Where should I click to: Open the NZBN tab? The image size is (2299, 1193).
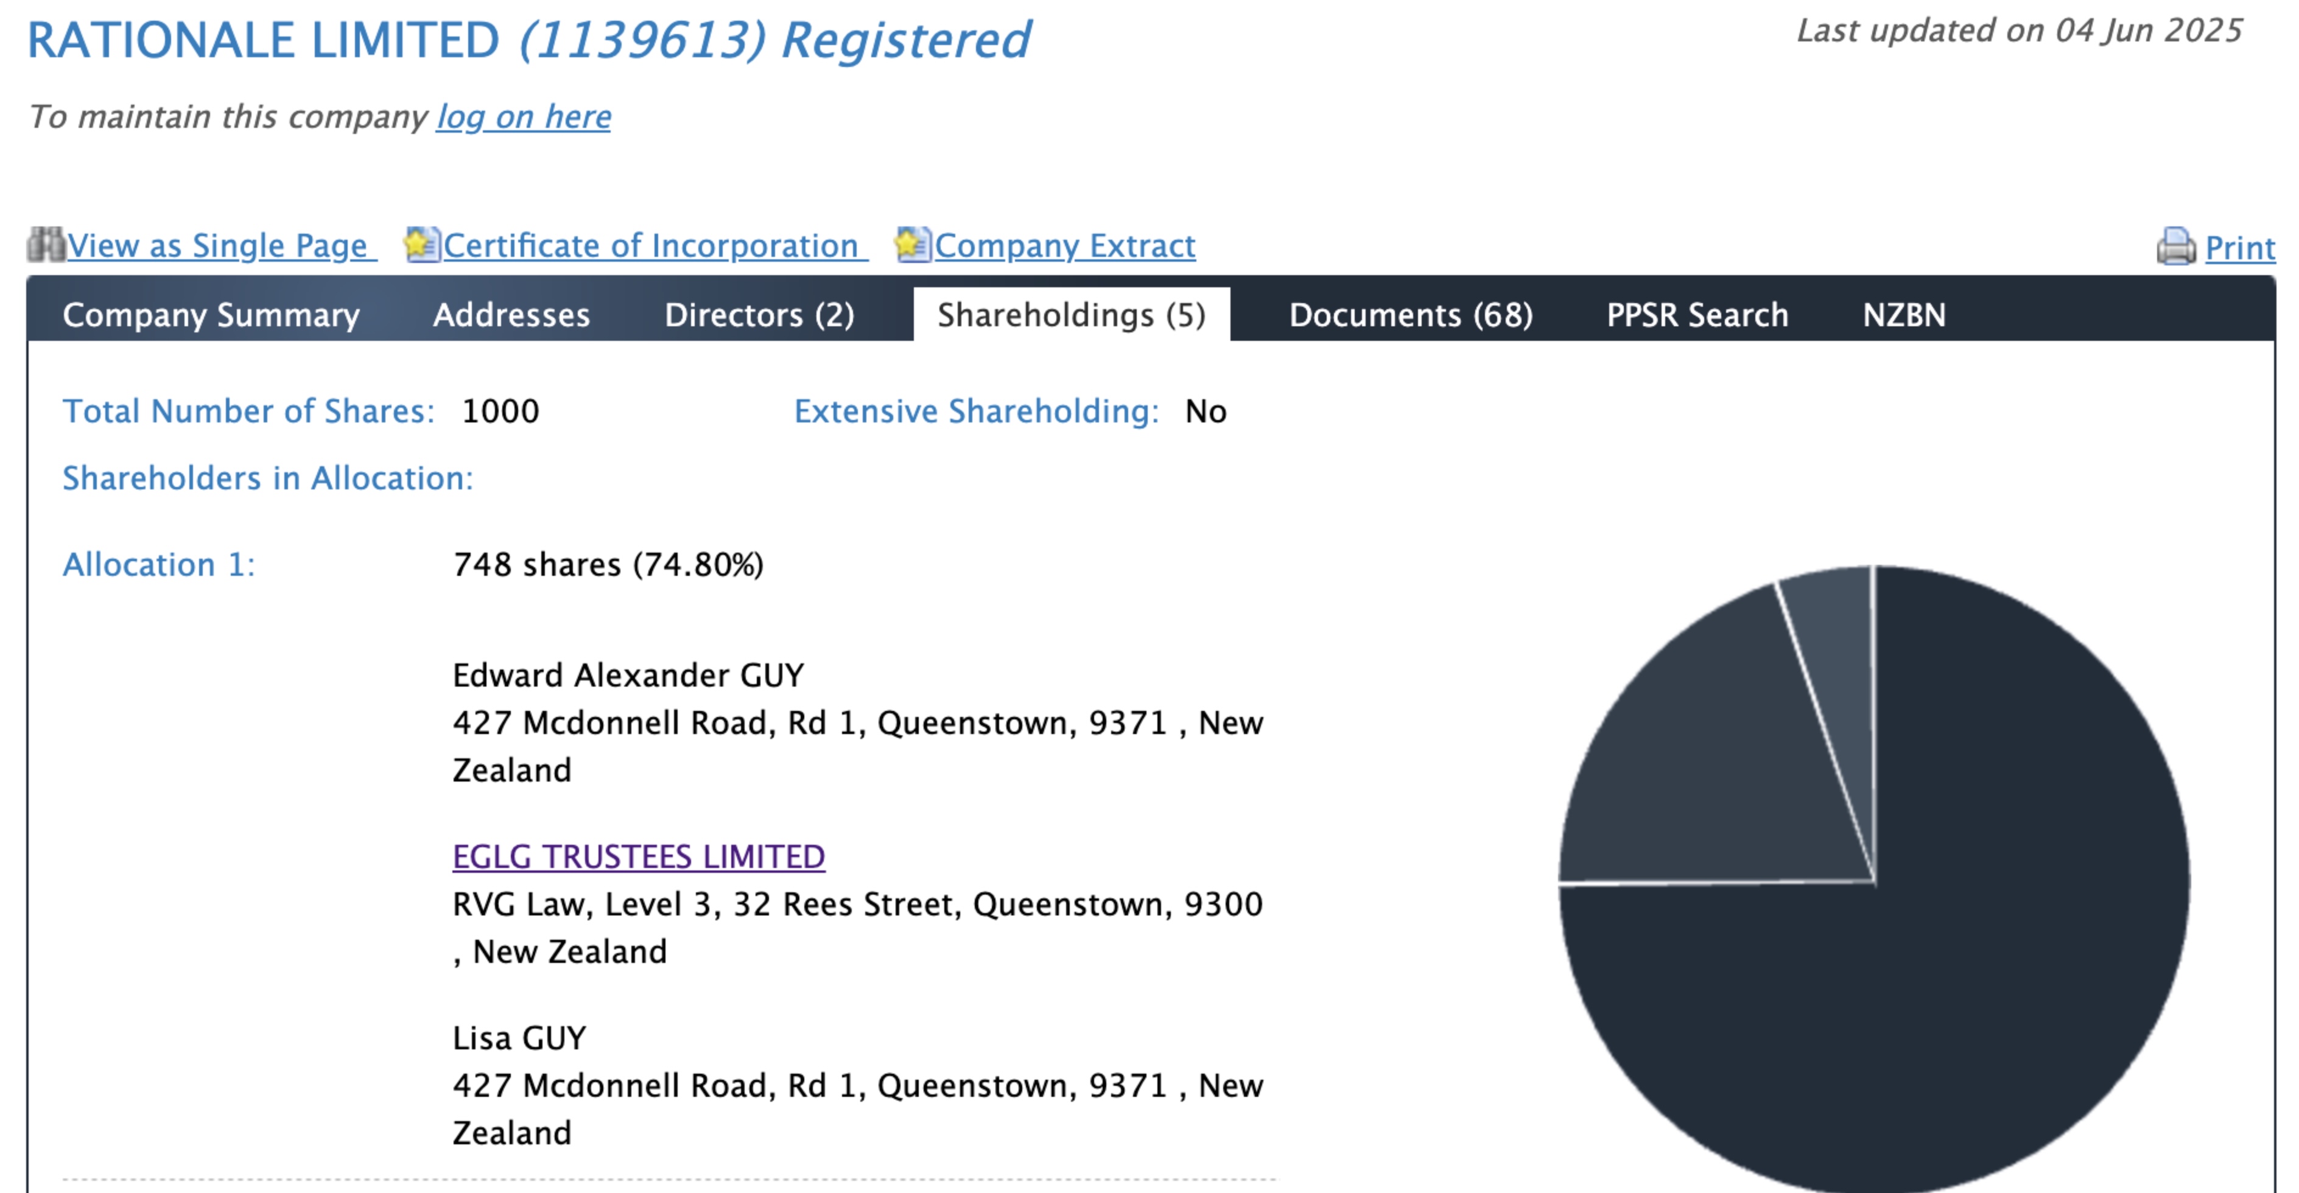(x=1904, y=315)
